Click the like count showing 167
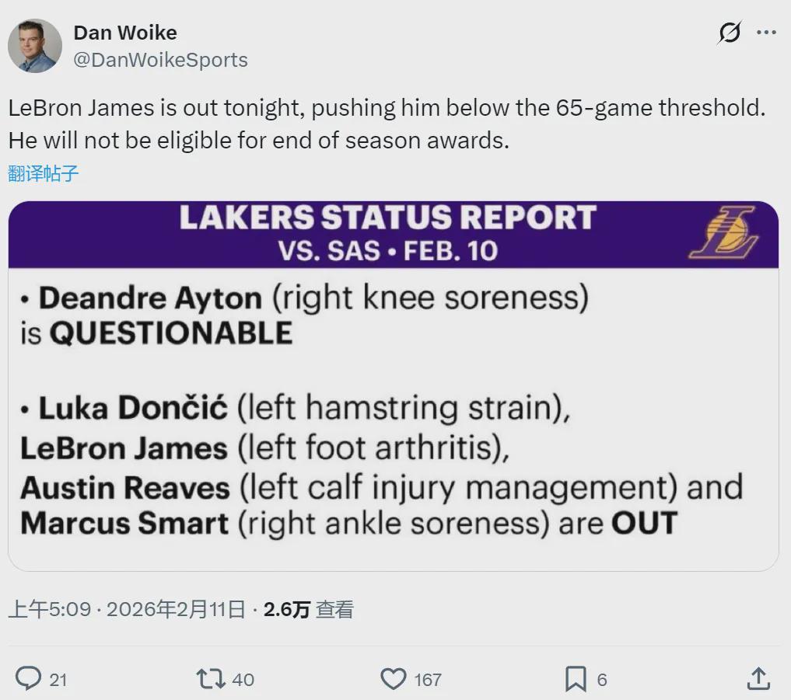The image size is (791, 700). [x=427, y=680]
